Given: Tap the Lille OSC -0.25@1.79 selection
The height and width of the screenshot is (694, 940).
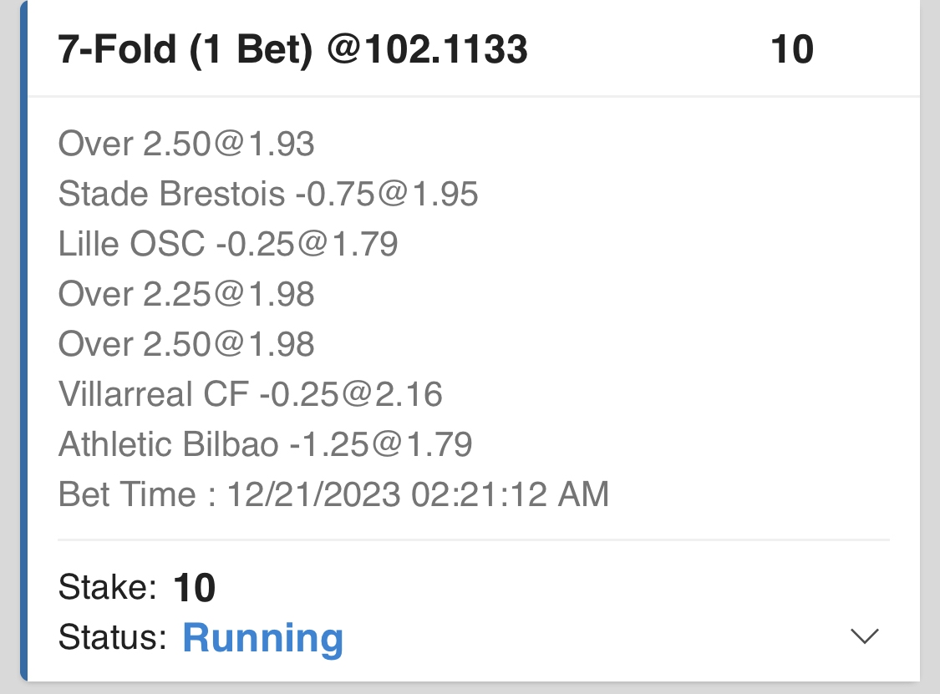Looking at the screenshot, I should [x=228, y=244].
